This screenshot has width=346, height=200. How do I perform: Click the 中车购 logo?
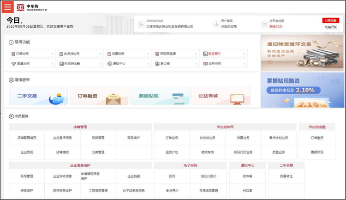point(21,7)
